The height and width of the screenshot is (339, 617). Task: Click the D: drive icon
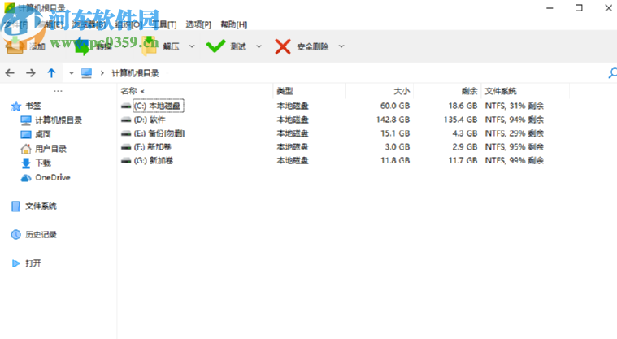tap(126, 120)
